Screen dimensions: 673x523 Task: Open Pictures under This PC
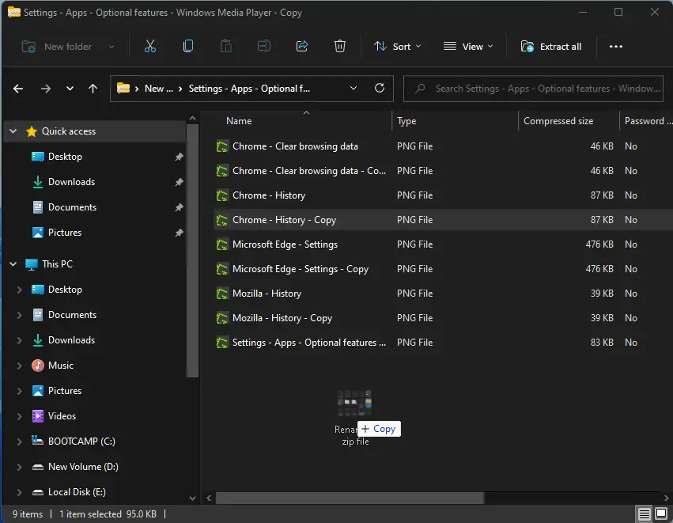pos(64,391)
